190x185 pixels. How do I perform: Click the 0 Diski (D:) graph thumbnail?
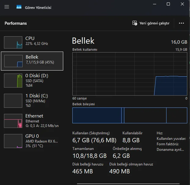[13, 81]
